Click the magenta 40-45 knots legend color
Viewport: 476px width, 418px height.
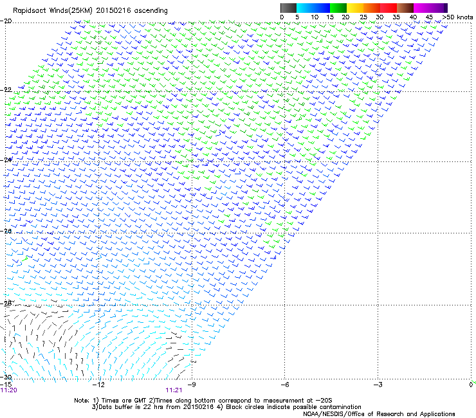click(x=422, y=8)
